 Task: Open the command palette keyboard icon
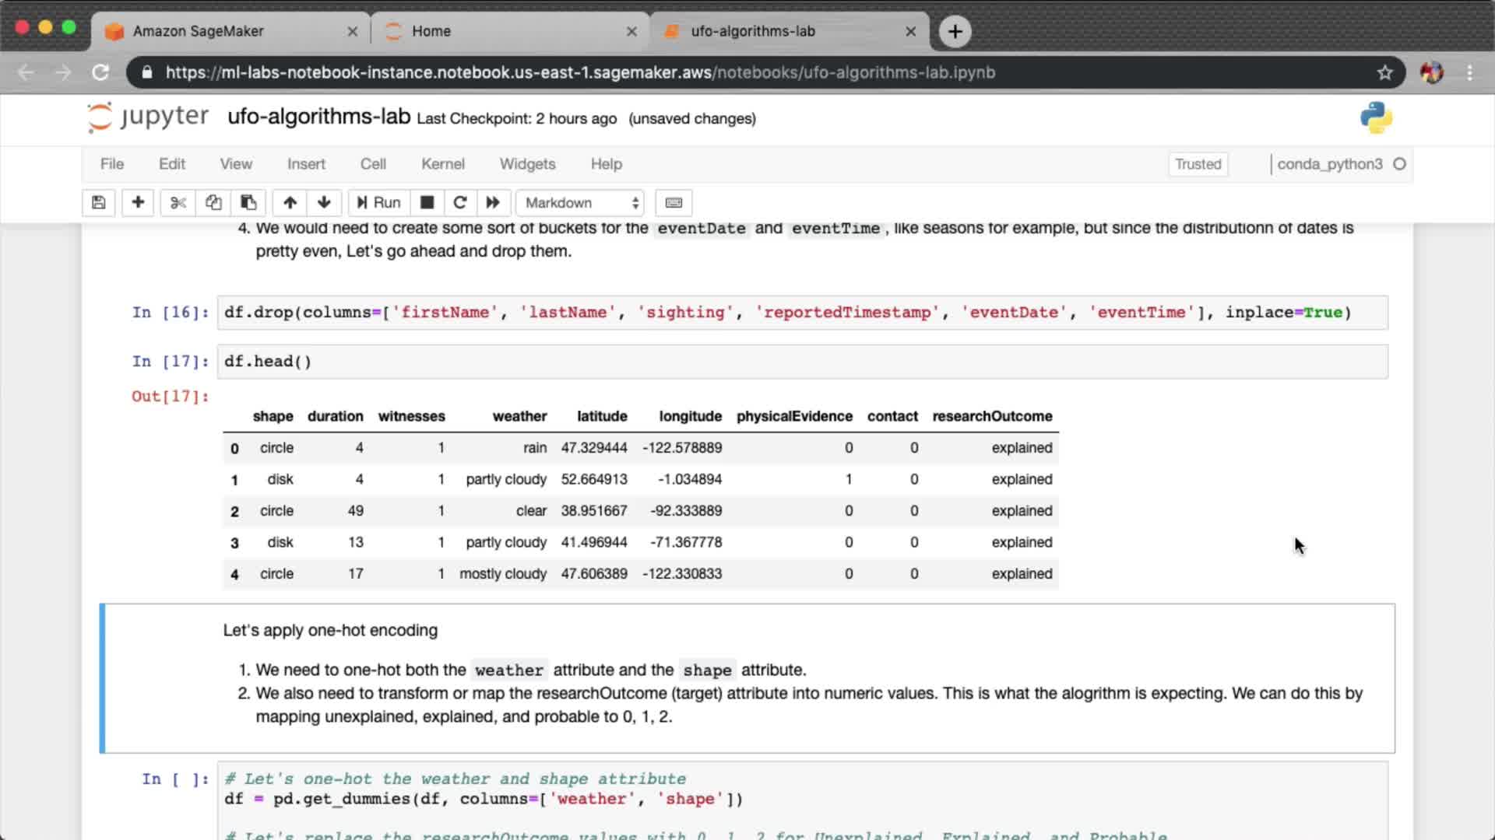coord(674,203)
